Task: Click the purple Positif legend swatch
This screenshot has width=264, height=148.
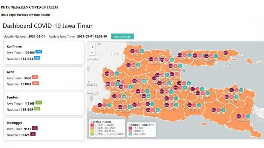Action: [130, 128]
